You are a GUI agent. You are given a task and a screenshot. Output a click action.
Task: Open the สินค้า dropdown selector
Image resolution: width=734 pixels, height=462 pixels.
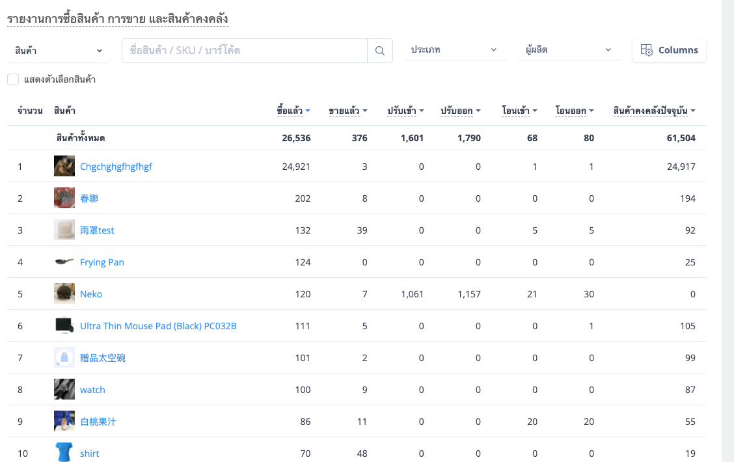pos(59,51)
